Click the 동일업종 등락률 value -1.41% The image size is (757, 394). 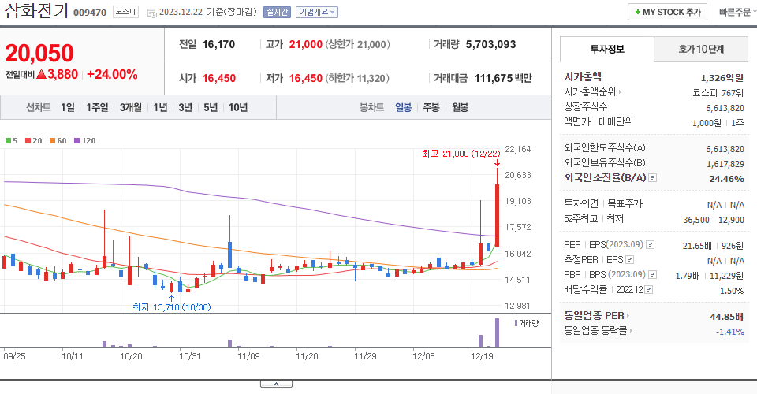(730, 332)
